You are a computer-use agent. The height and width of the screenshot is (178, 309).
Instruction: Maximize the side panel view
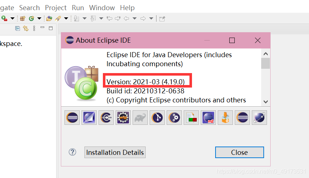coord(51,28)
